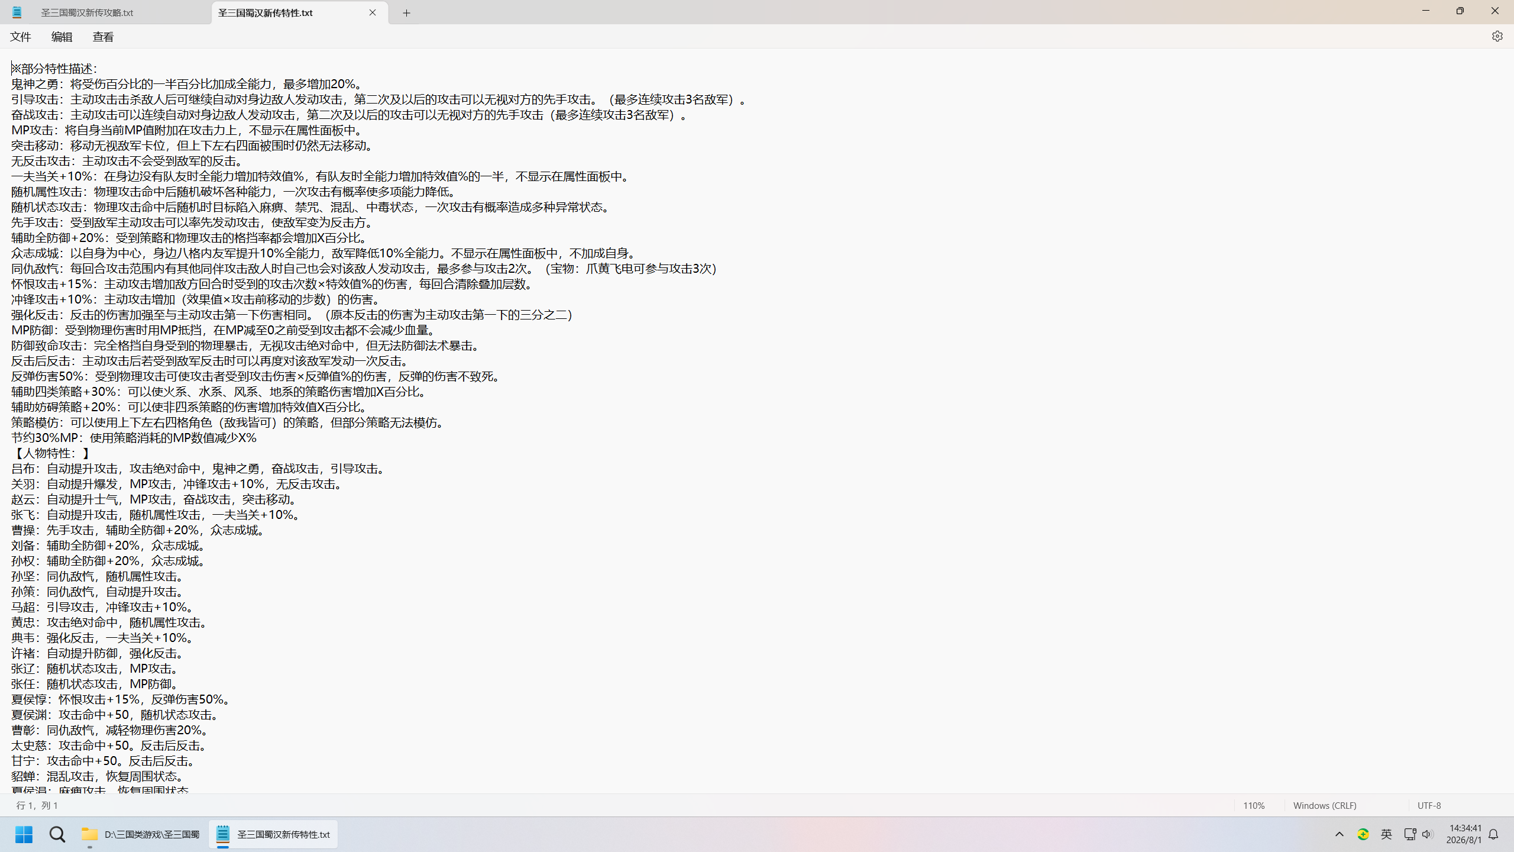
Task: Click the UTF-8 encoding indicator
Action: tap(1429, 805)
